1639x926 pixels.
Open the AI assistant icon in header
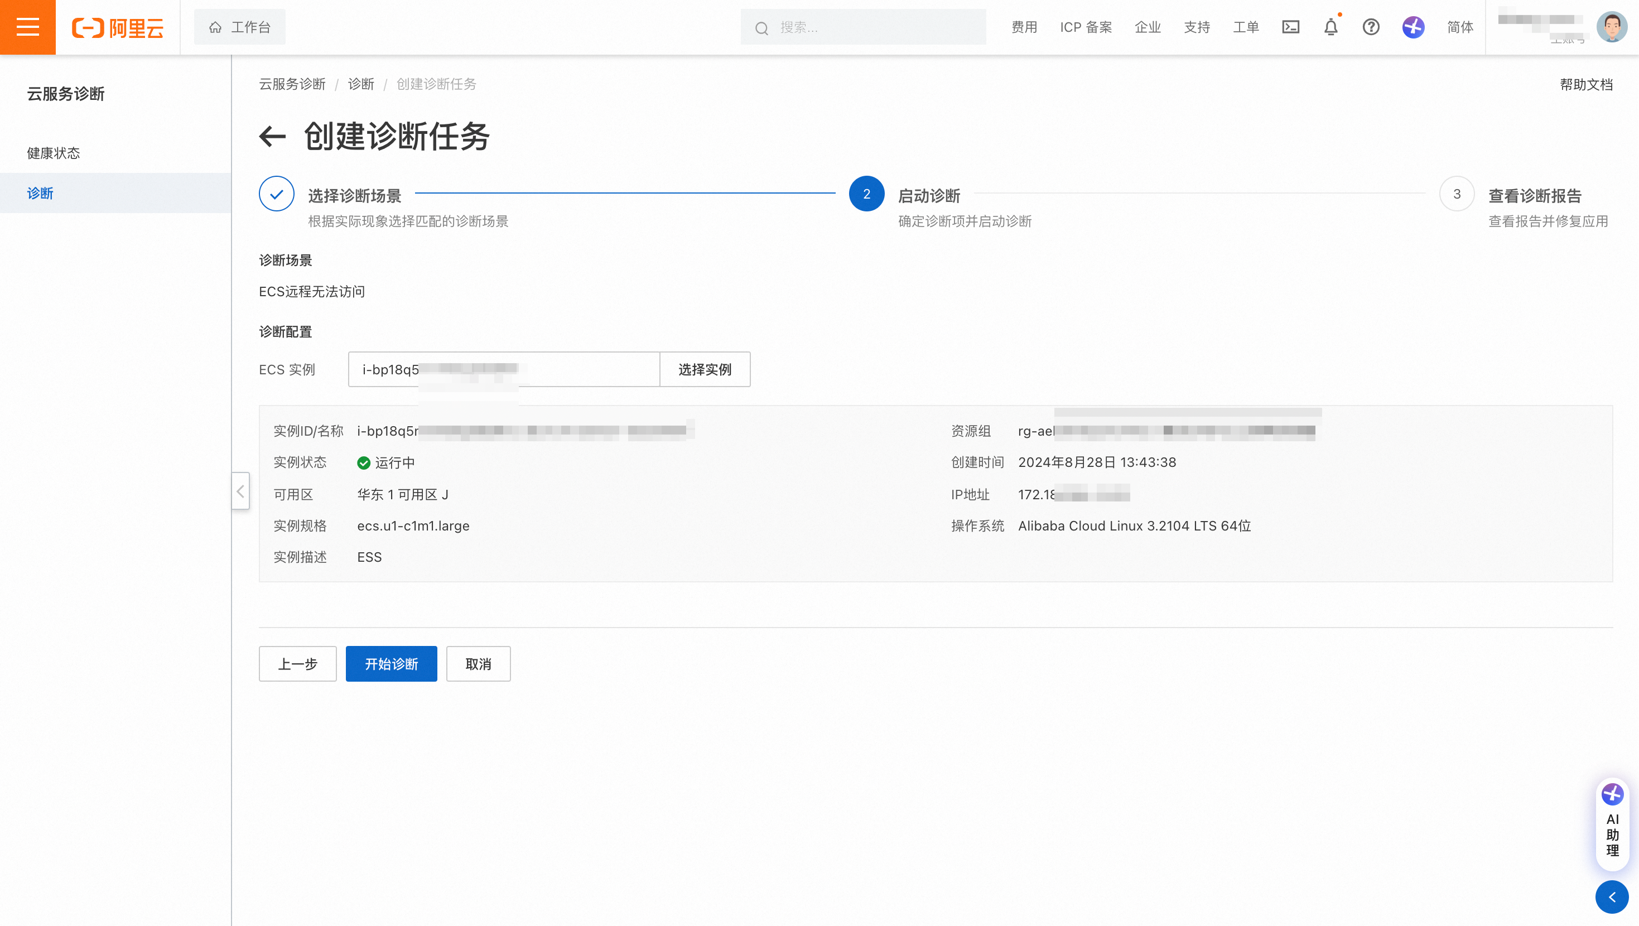[1413, 27]
